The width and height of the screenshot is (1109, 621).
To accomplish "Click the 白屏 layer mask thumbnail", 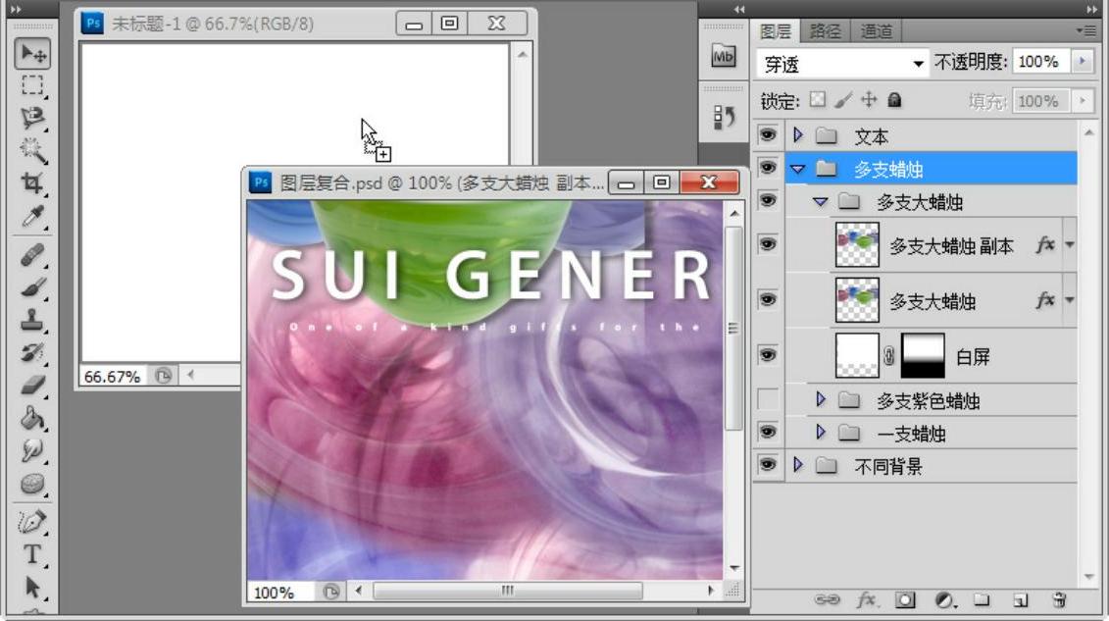I will coord(923,355).
